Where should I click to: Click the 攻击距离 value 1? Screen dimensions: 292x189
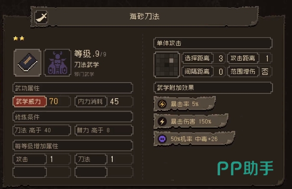(267, 58)
